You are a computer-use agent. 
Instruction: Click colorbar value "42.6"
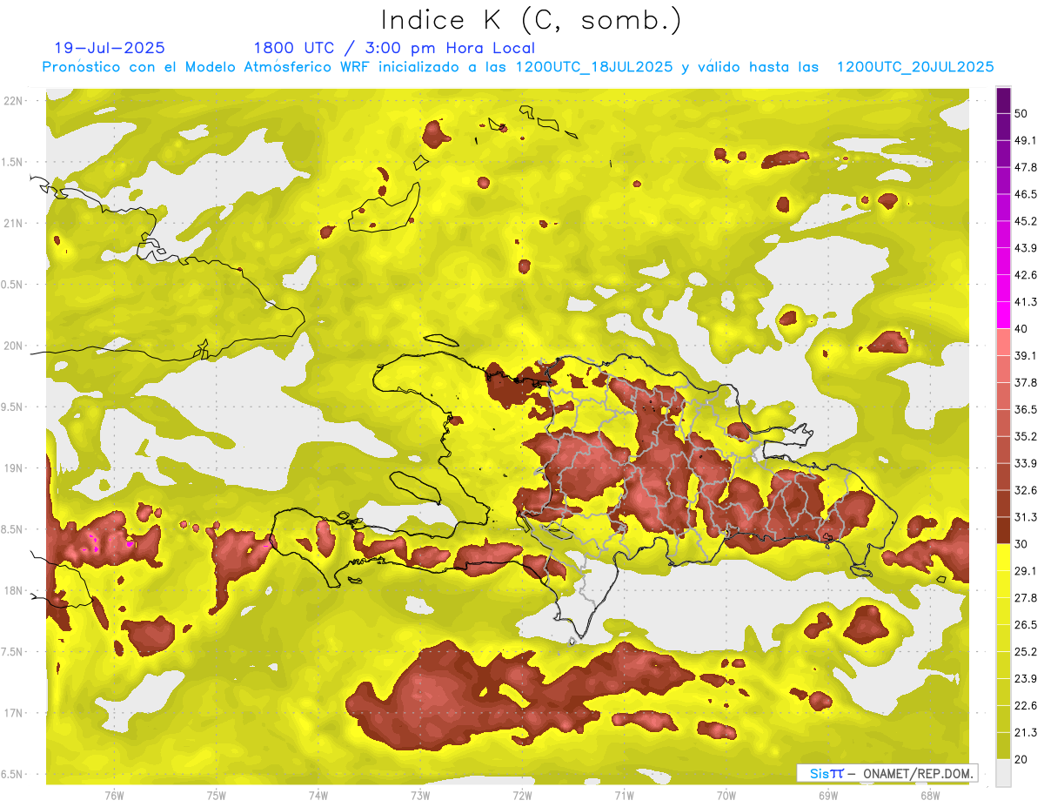tap(1026, 275)
